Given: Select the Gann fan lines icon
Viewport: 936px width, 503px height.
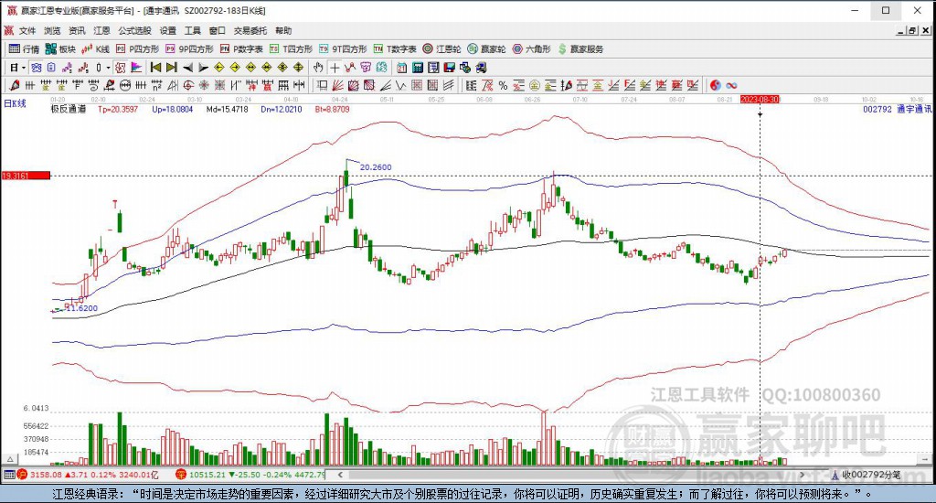Looking at the screenshot, I should coord(337,85).
